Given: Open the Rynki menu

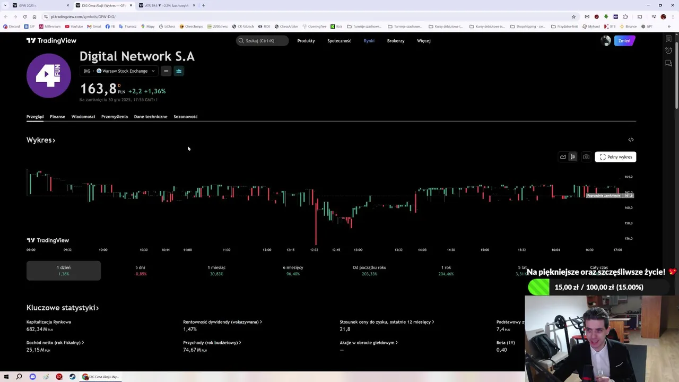Looking at the screenshot, I should pos(369,41).
